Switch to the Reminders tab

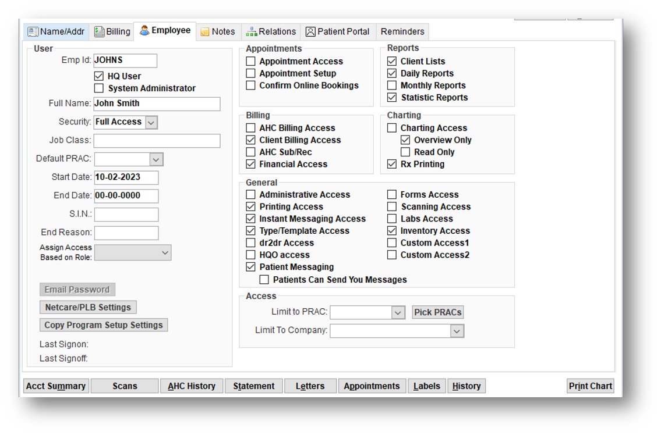pyautogui.click(x=402, y=31)
